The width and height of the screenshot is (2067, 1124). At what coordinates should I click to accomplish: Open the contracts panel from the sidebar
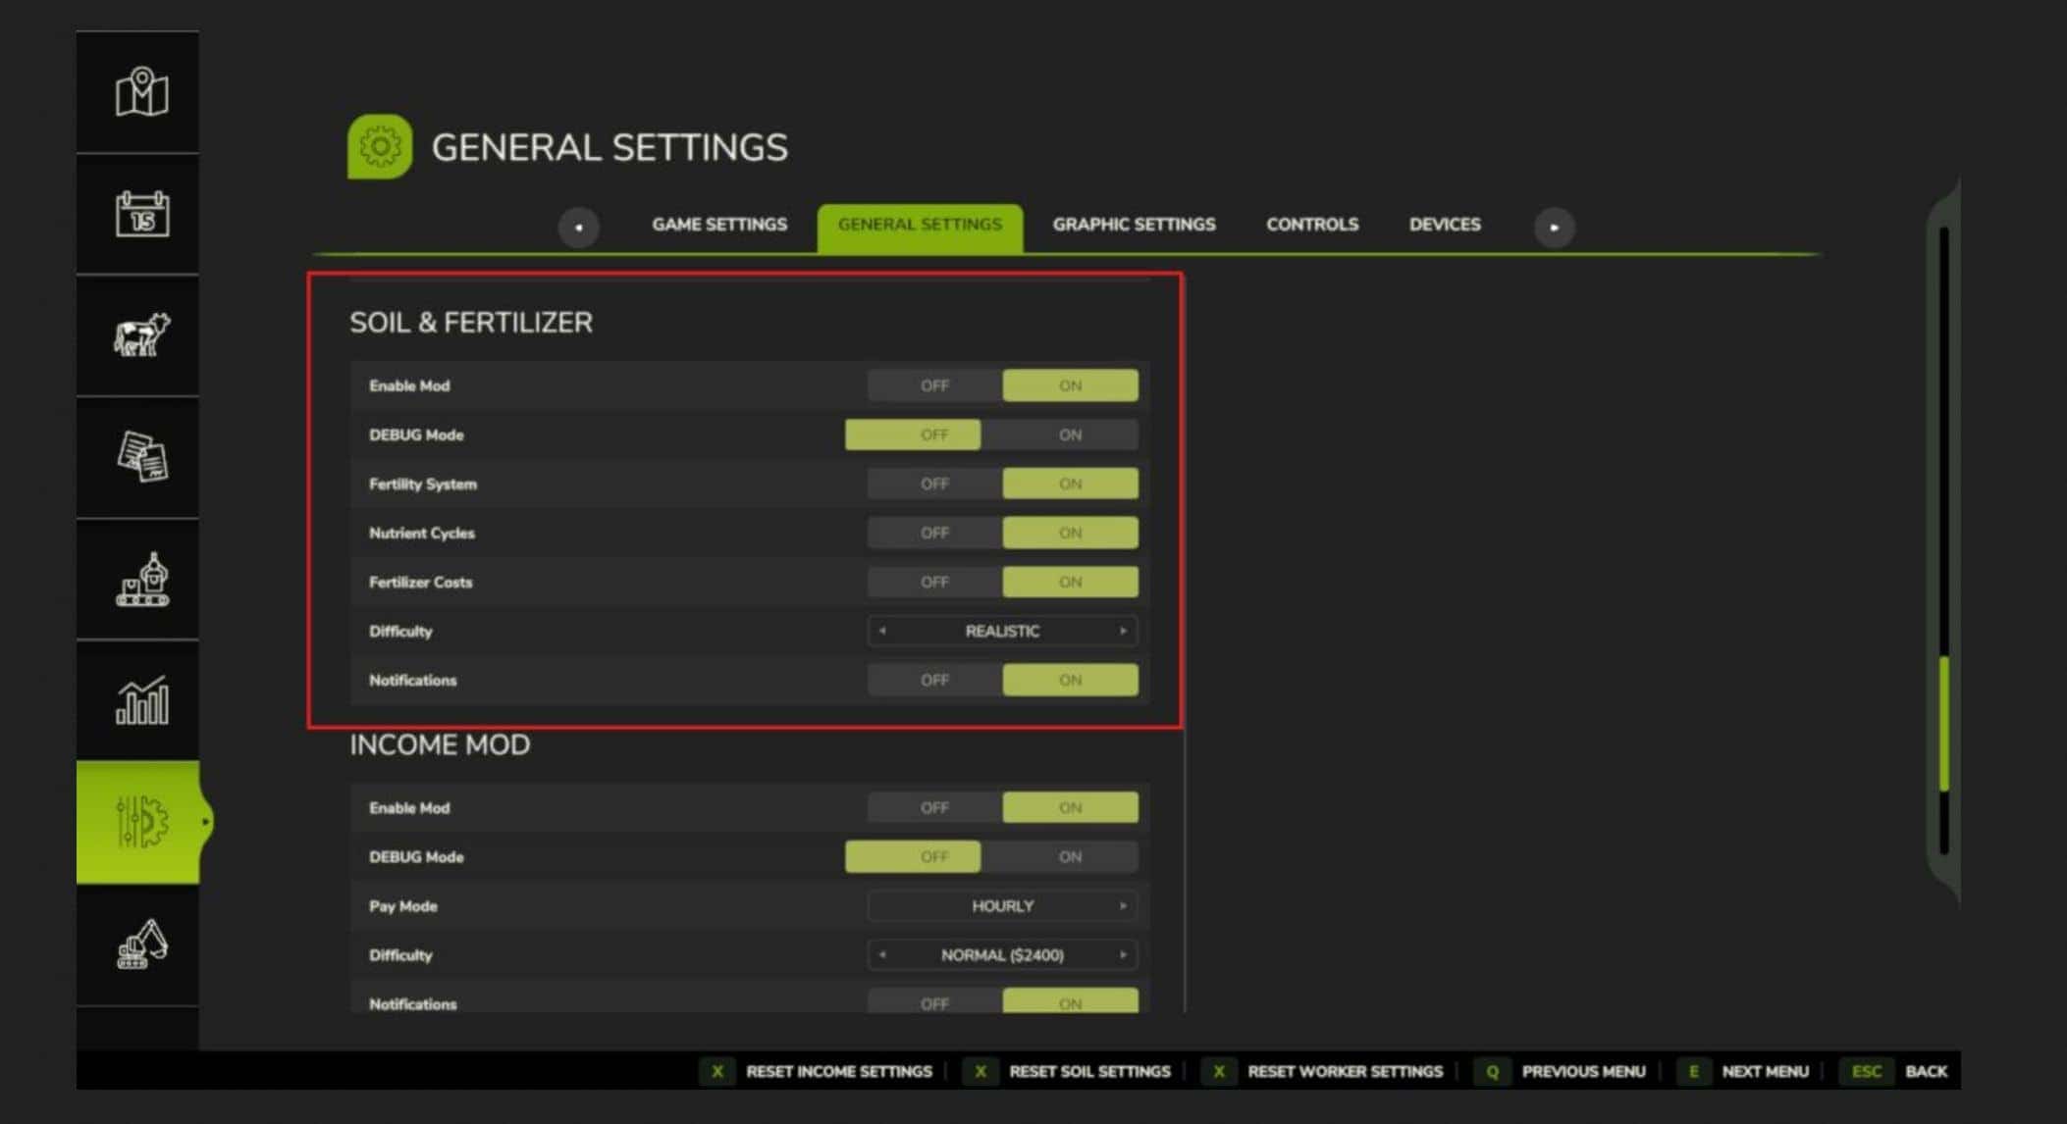tap(138, 457)
